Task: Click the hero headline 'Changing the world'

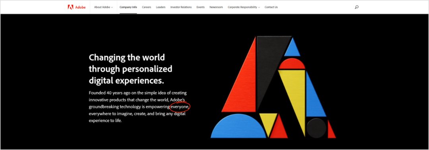Action: pos(127,58)
